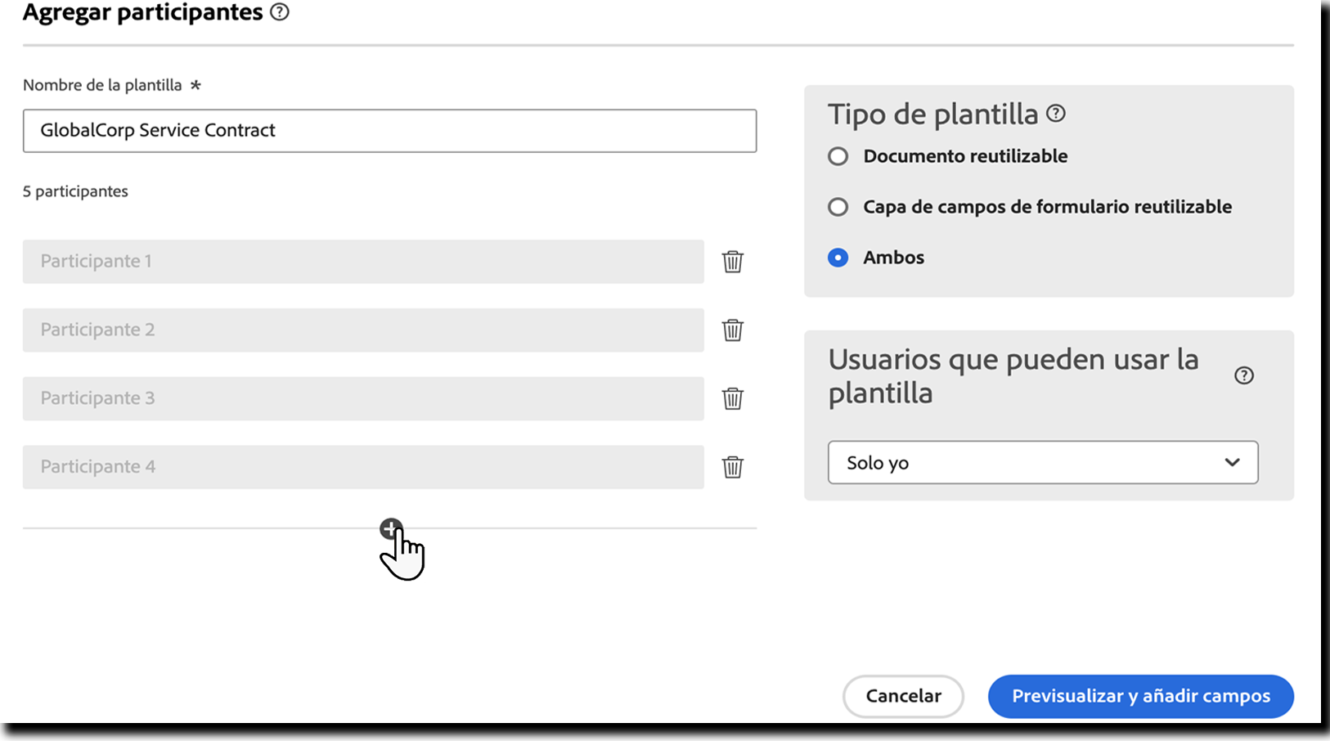Select Documento reutilizable template type
Screen dimensions: 1330x741
pyautogui.click(x=838, y=156)
